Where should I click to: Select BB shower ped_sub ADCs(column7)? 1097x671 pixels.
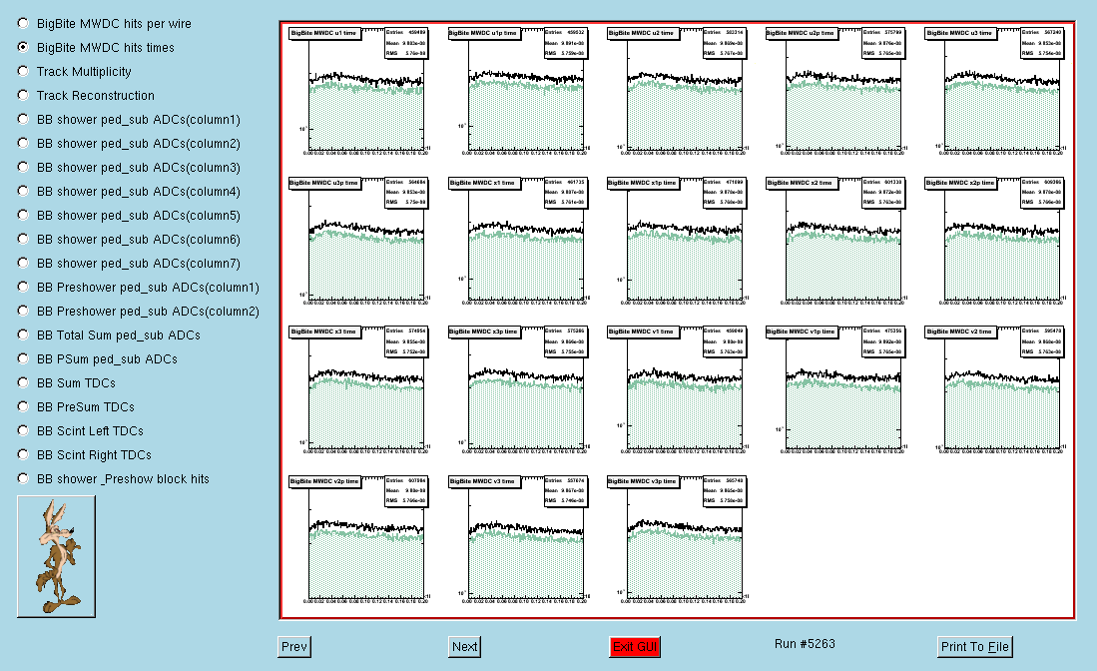(x=23, y=263)
